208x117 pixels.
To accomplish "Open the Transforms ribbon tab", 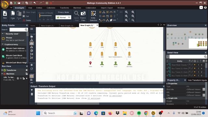I will pos(64,8).
